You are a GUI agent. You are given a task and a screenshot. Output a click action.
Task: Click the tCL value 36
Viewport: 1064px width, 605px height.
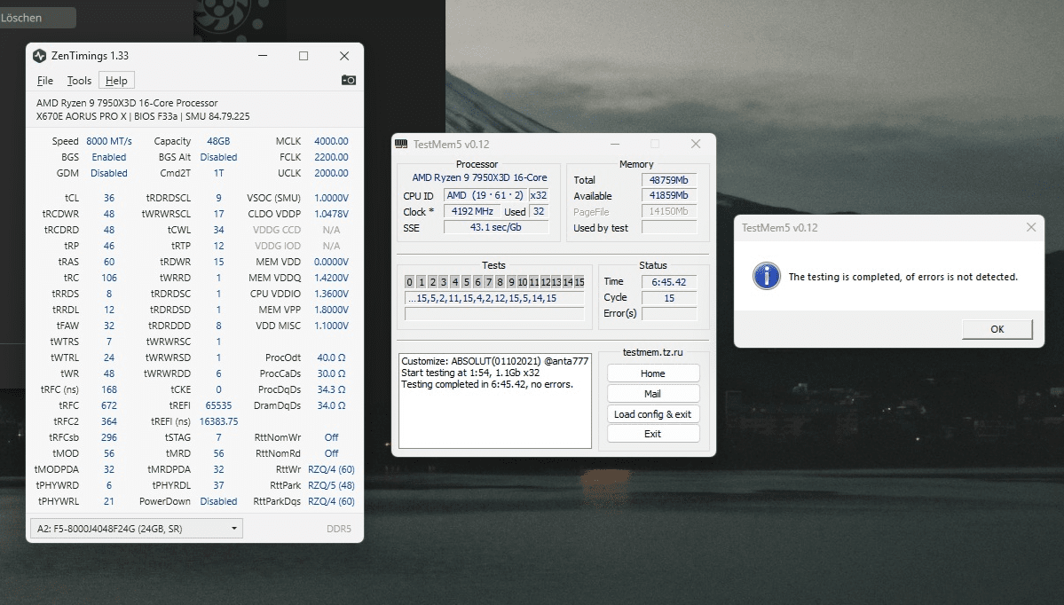tap(109, 198)
